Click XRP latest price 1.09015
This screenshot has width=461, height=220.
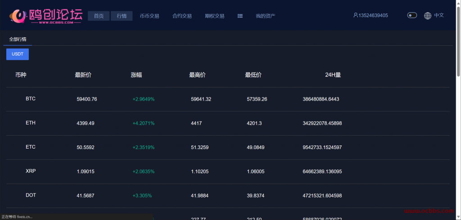click(86, 172)
